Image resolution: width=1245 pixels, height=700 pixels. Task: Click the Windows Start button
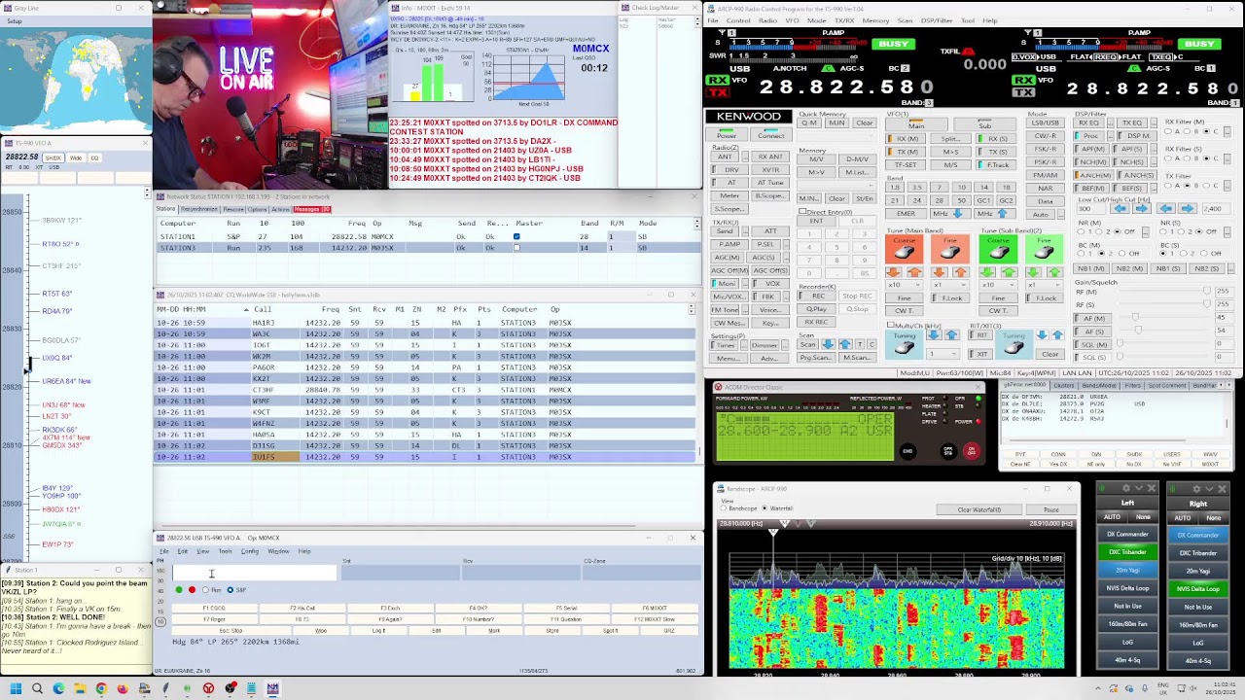click(x=16, y=688)
